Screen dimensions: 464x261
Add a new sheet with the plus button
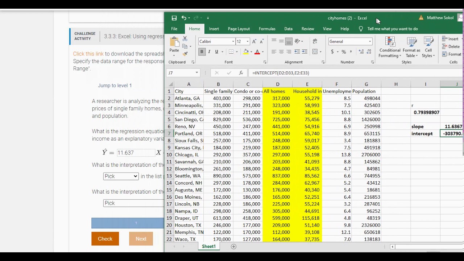pyautogui.click(x=233, y=246)
